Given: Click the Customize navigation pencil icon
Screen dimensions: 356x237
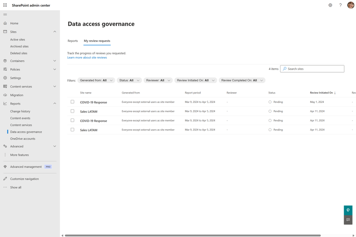Looking at the screenshot, I should [5, 179].
